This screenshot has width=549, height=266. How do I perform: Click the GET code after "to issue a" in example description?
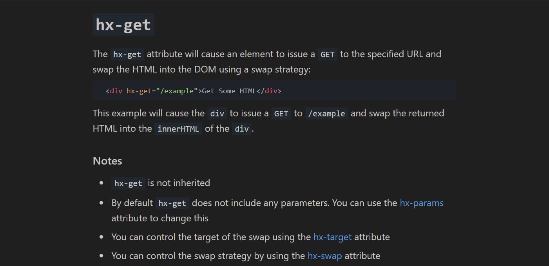coord(281,114)
